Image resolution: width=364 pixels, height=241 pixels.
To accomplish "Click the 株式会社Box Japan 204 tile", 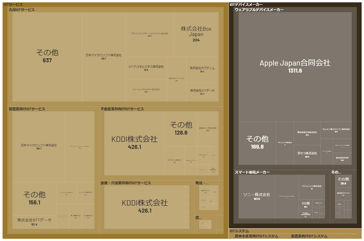I will (x=195, y=34).
